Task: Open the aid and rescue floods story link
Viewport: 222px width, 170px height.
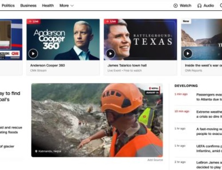Action: pyautogui.click(x=11, y=130)
